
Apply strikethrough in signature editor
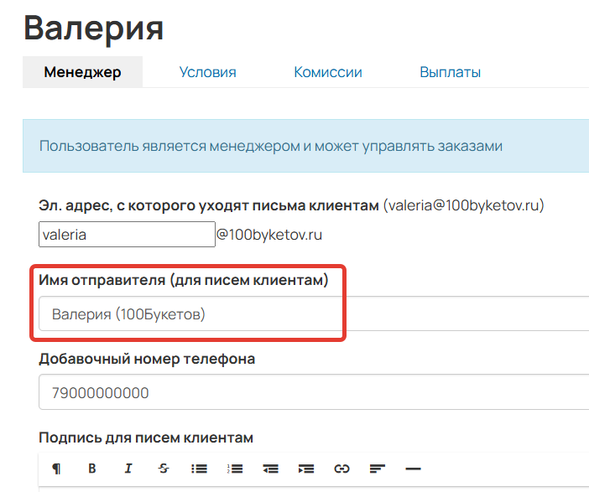(x=164, y=469)
